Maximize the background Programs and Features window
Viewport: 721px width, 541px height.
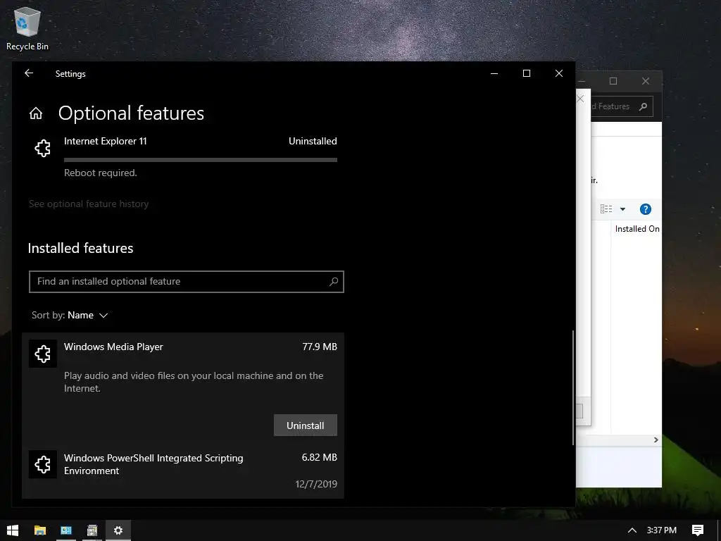(613, 81)
